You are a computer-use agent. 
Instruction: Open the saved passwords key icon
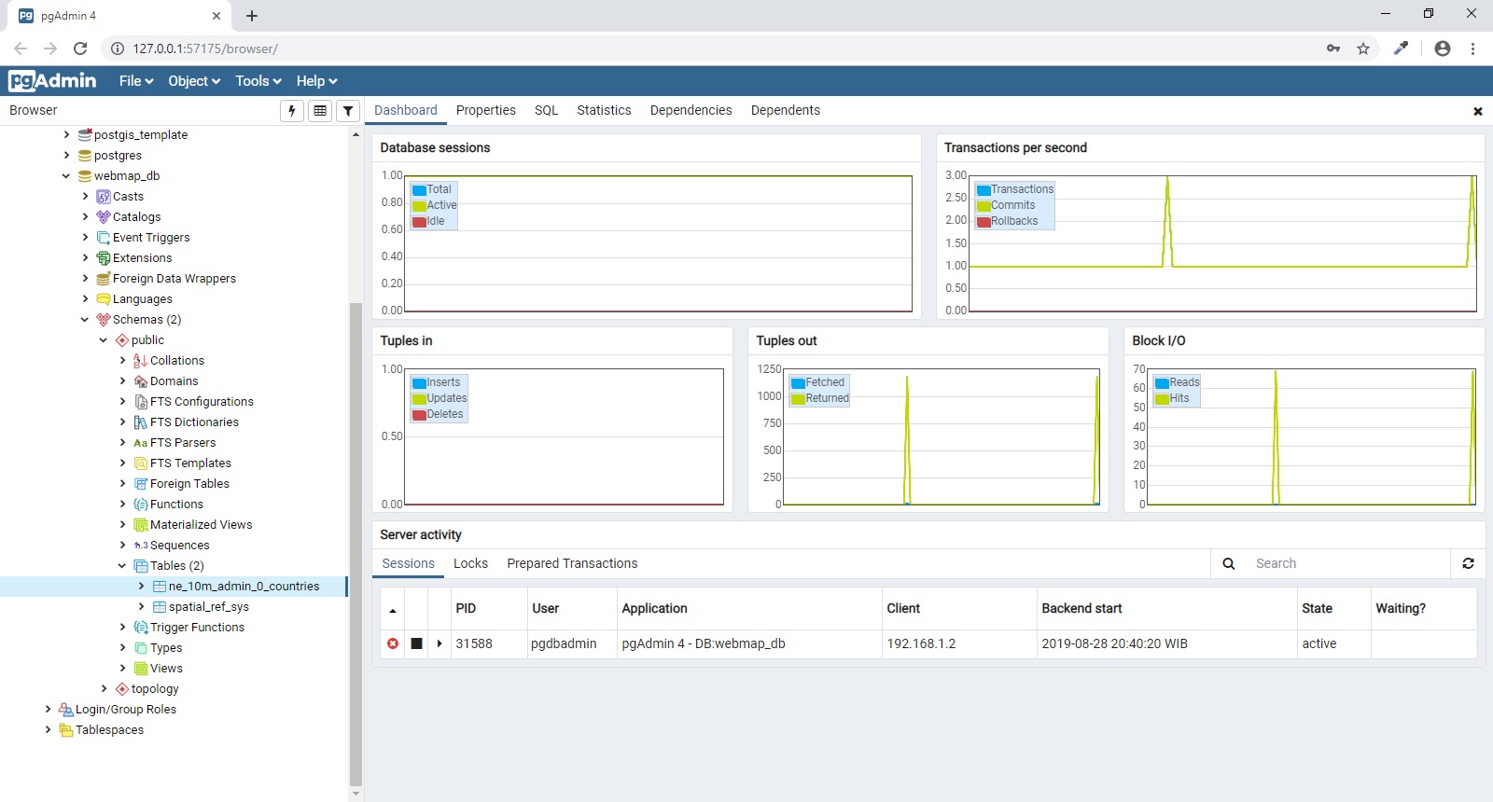(1333, 48)
